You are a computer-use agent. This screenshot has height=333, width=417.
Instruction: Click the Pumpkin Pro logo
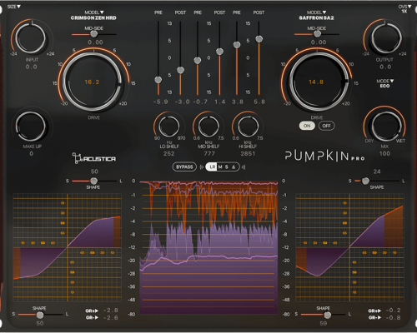click(x=324, y=156)
